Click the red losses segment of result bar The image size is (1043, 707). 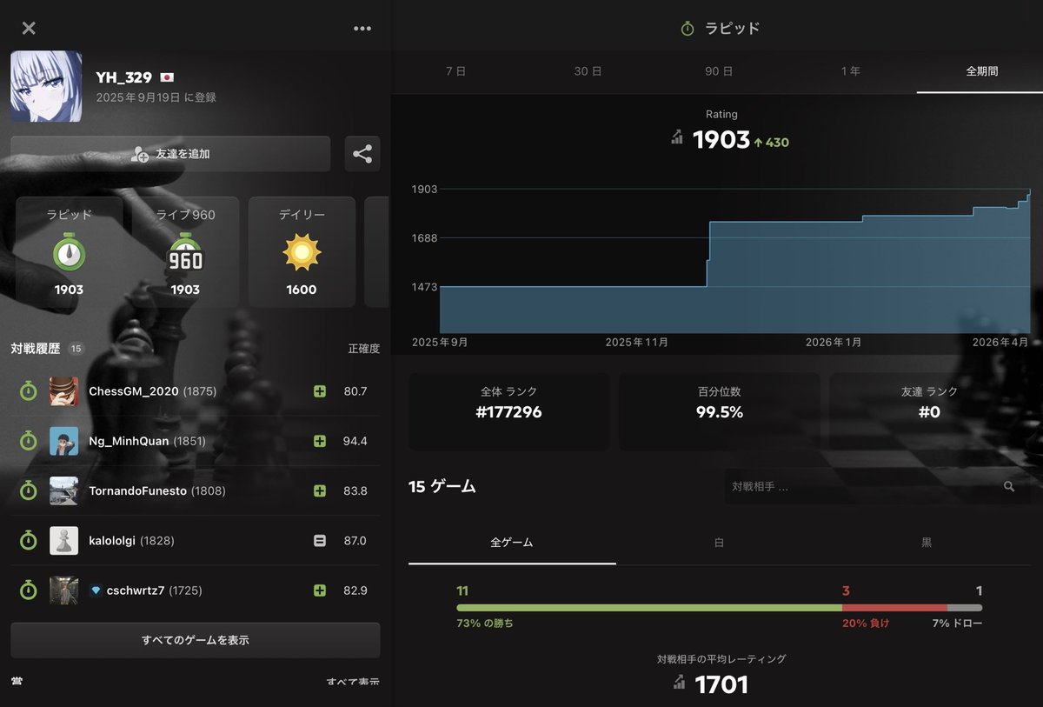(894, 608)
